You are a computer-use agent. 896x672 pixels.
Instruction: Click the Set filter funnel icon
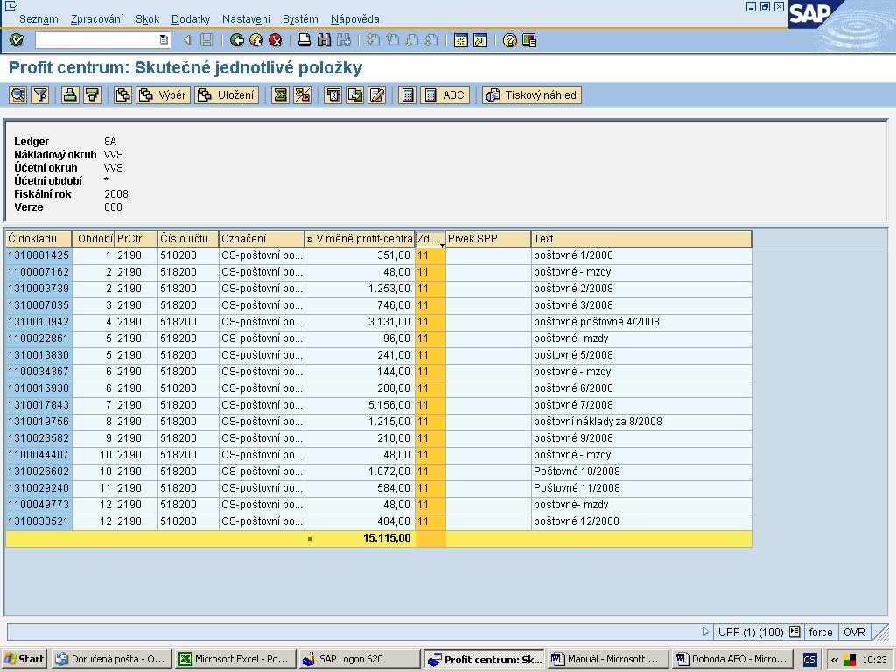40,94
